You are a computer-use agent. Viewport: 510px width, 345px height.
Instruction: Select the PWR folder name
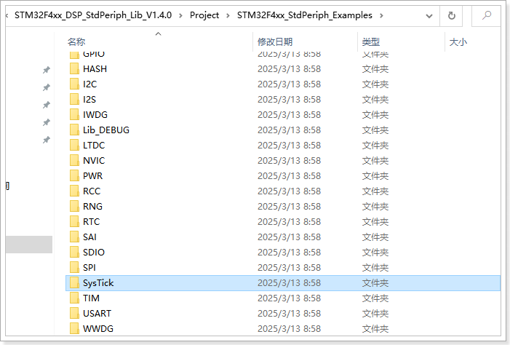pyautogui.click(x=92, y=175)
